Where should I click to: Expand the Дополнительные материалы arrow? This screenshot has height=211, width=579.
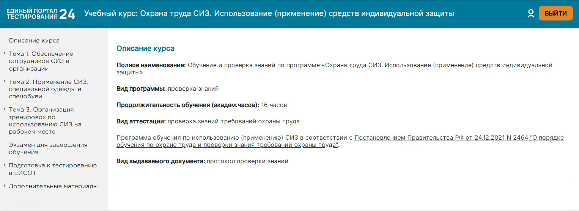(x=4, y=186)
